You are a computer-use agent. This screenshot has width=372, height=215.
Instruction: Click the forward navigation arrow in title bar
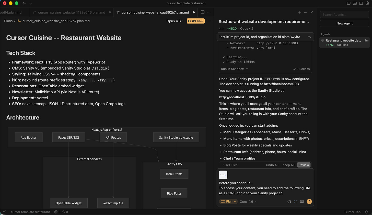(x=31, y=3)
